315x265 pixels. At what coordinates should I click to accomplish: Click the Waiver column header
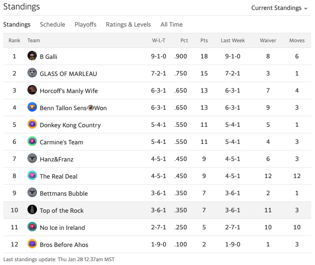point(268,40)
